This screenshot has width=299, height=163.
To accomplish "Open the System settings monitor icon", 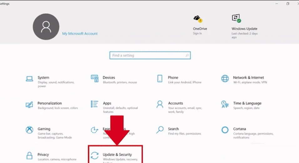I will pos(29,79).
